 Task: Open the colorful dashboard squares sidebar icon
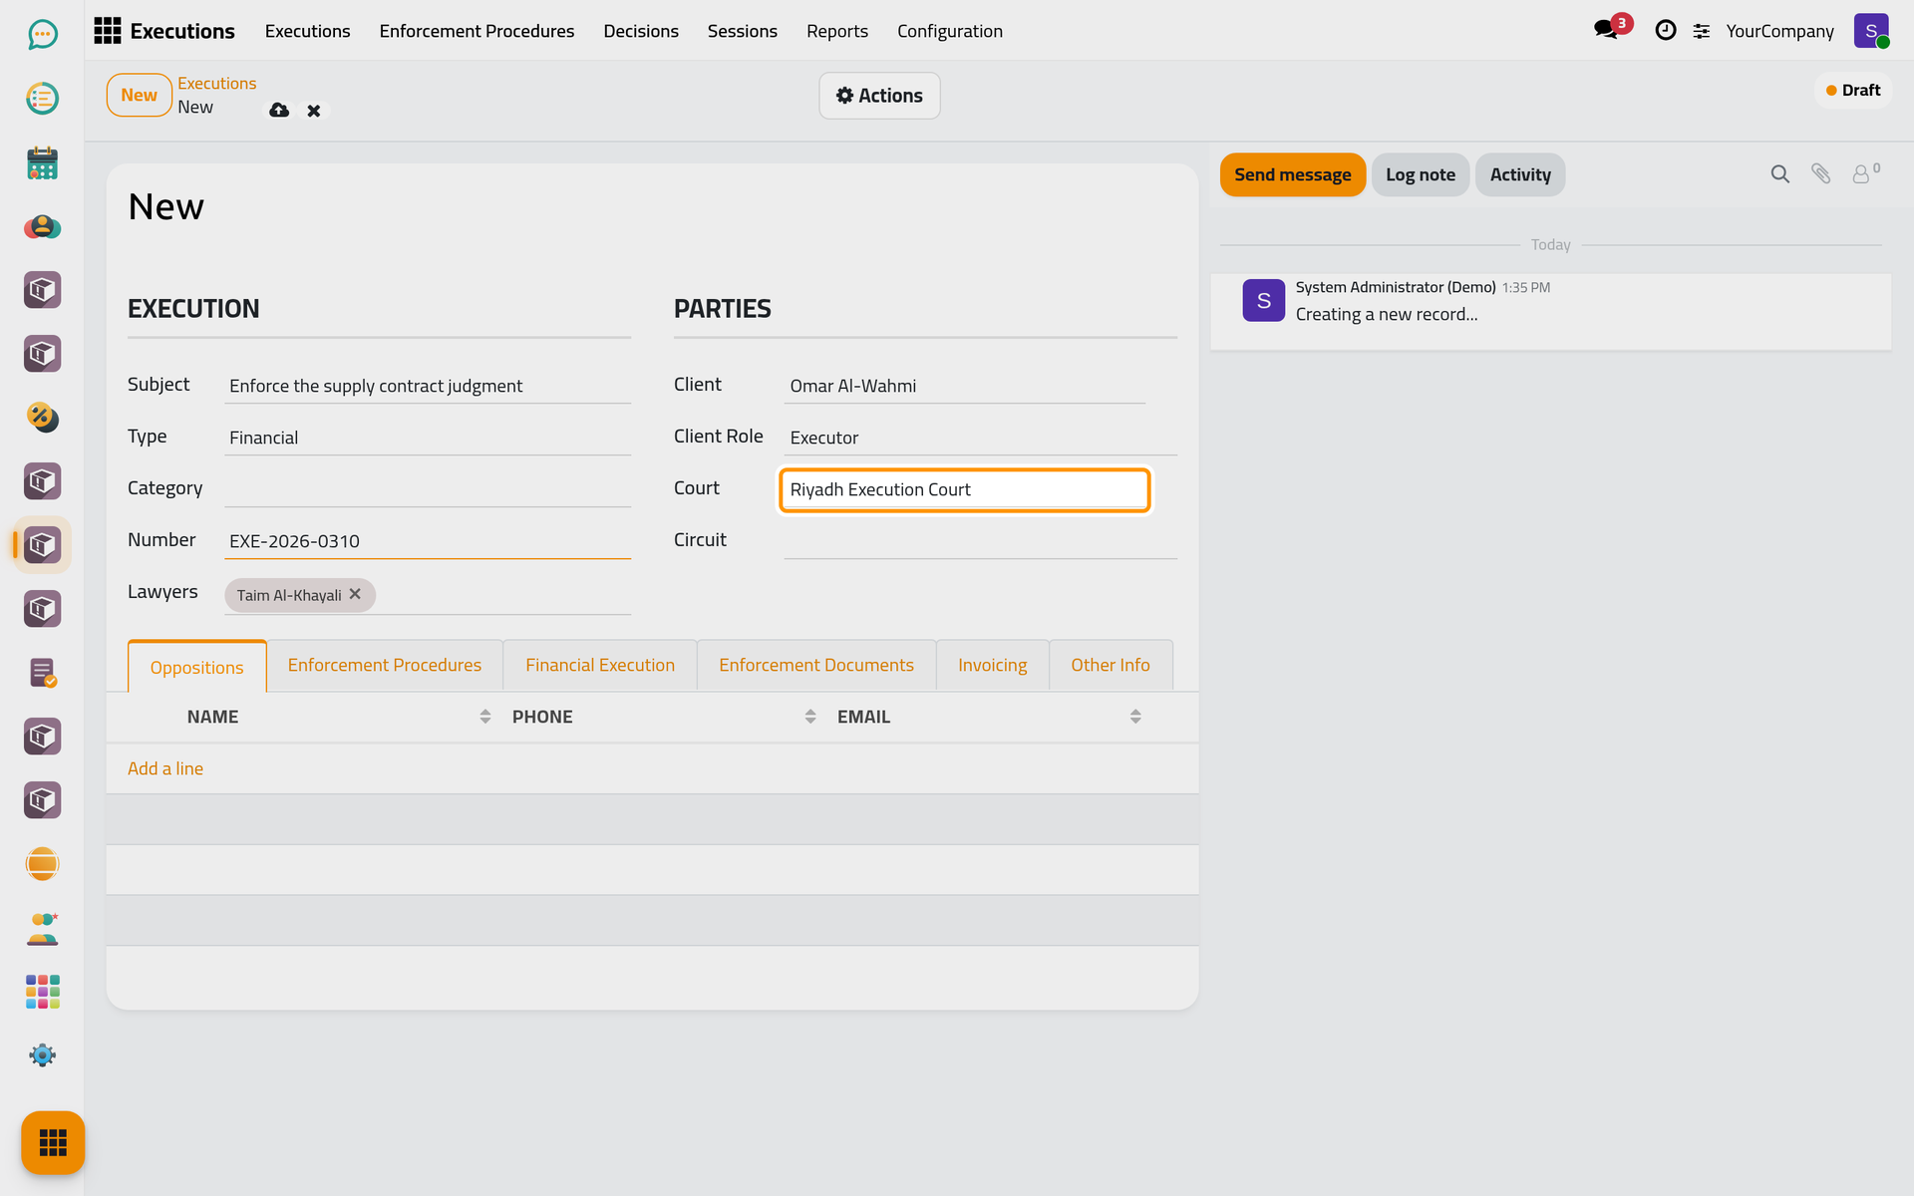[x=42, y=992]
